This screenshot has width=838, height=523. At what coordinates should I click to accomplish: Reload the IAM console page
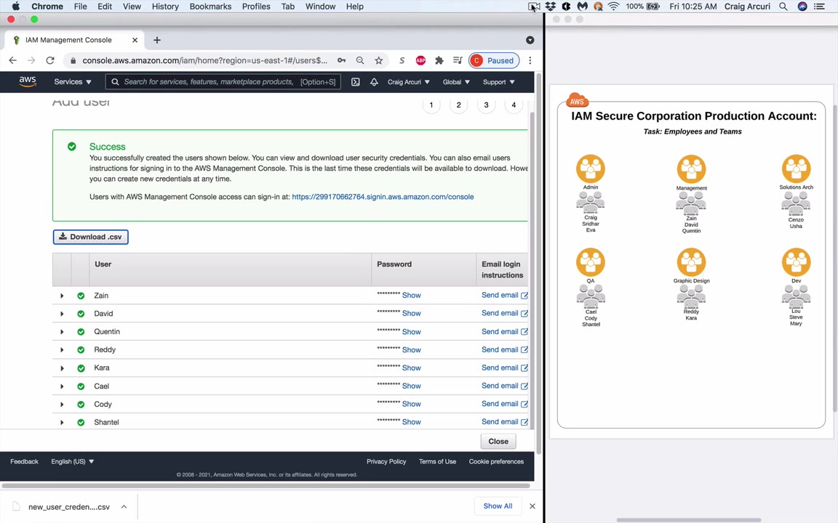coord(50,60)
